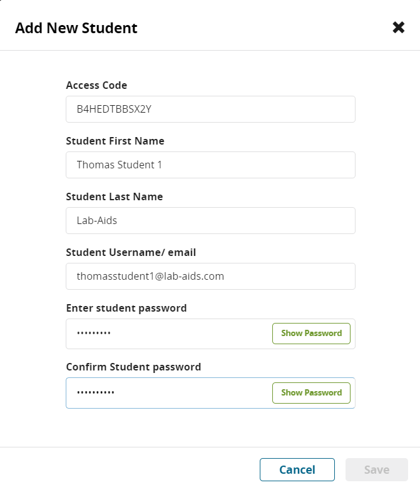420x490 pixels.
Task: Click the Student Username/ email label
Action: click(x=131, y=252)
